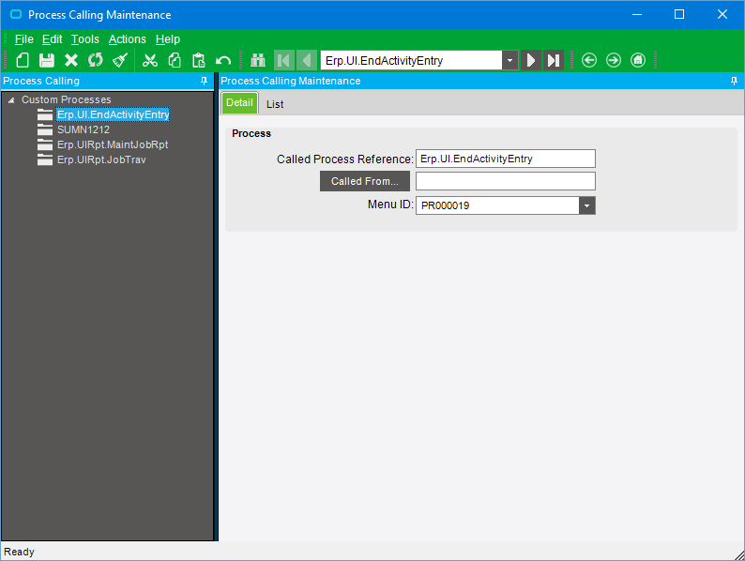Click the Refresh toolbar icon
745x561 pixels.
[96, 60]
